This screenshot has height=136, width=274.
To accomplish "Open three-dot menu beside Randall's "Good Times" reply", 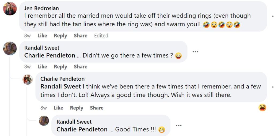I will (178, 125).
